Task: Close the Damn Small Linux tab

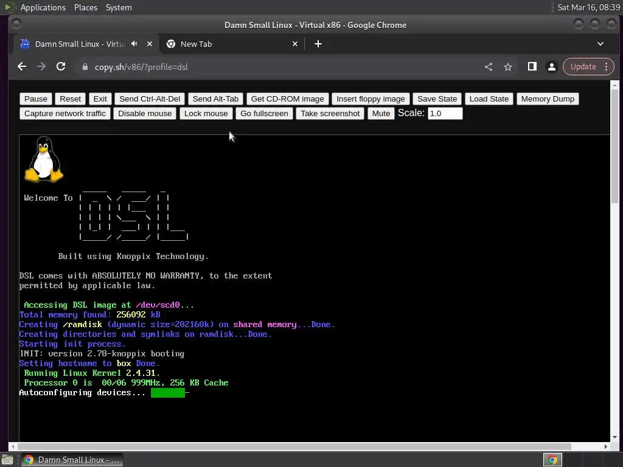Action: click(x=150, y=44)
